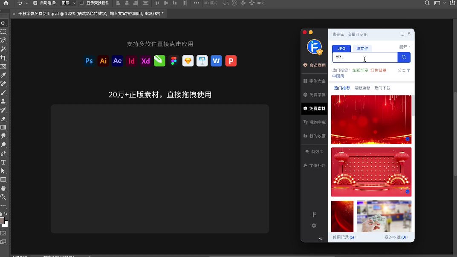Select the Lasso tool
Viewport: 457px width, 257px height.
(3, 40)
